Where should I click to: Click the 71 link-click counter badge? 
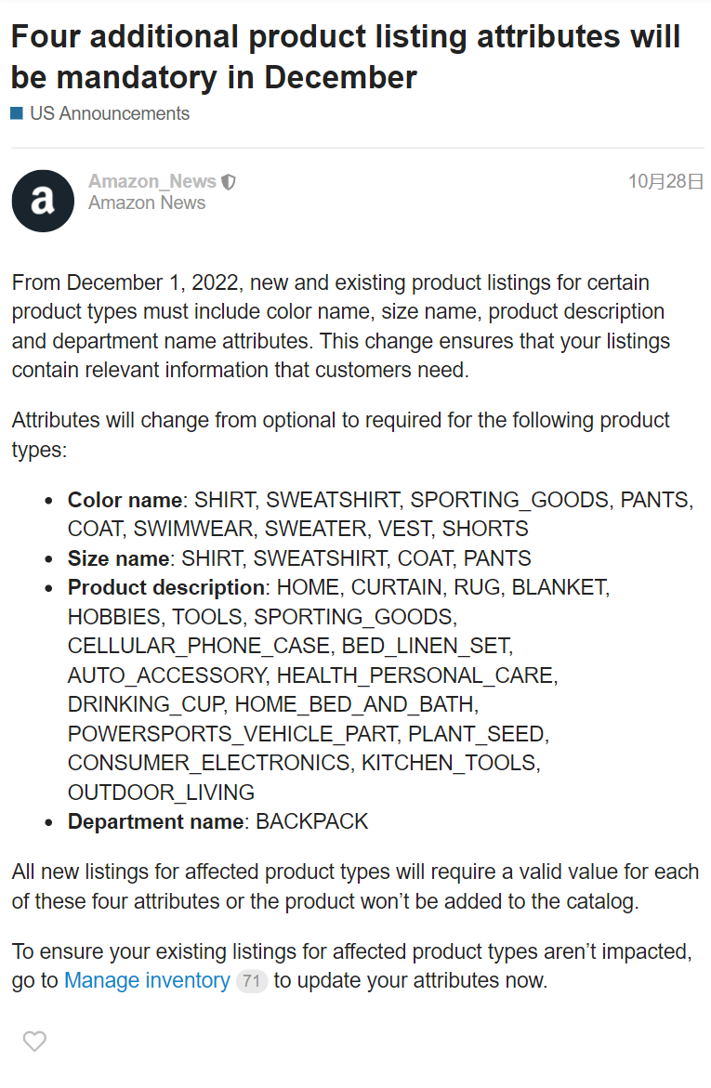[x=251, y=981]
